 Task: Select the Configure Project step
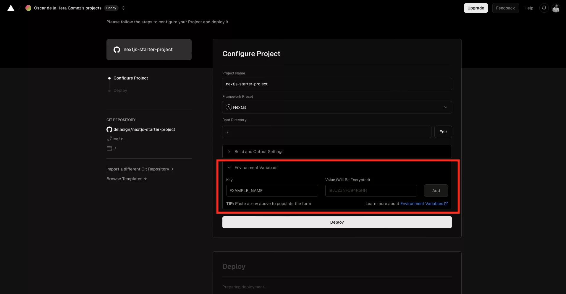[x=131, y=78]
